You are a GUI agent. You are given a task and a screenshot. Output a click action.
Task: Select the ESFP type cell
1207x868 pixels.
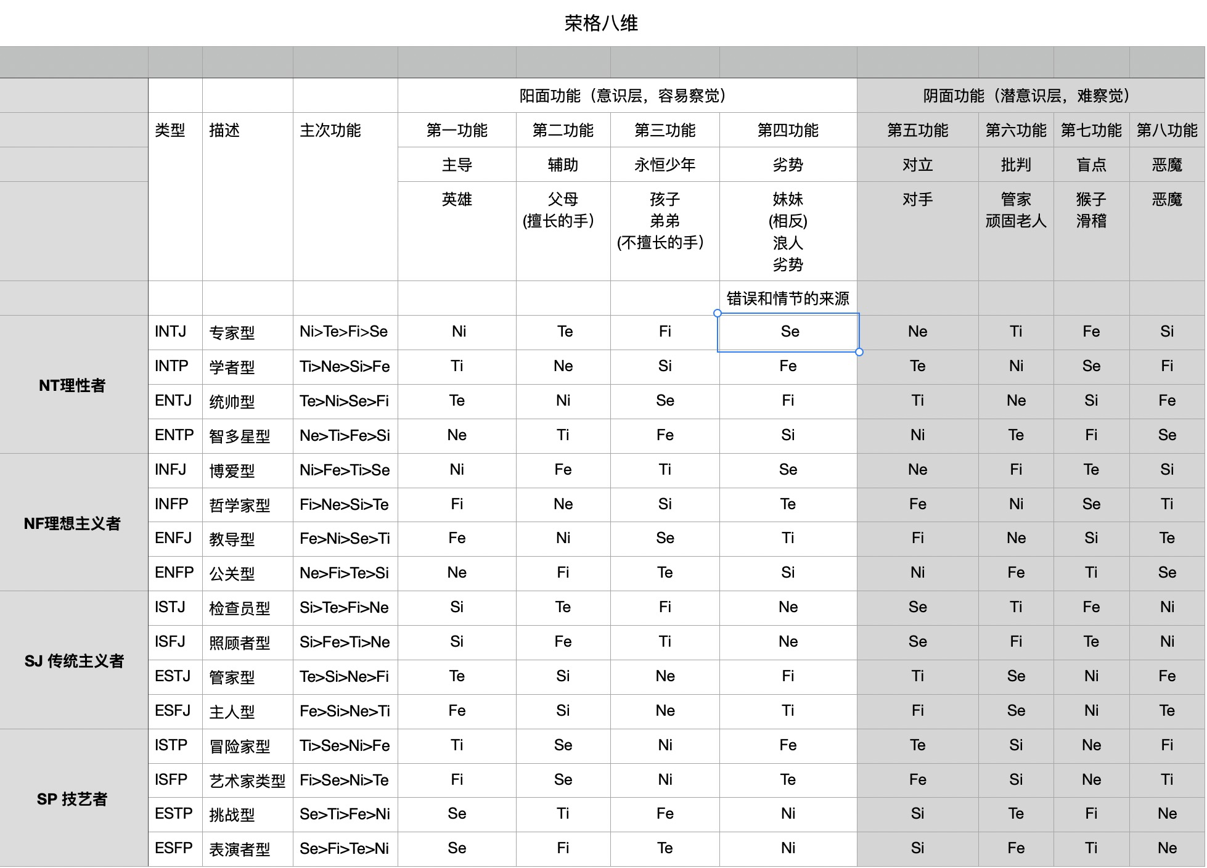coord(175,848)
